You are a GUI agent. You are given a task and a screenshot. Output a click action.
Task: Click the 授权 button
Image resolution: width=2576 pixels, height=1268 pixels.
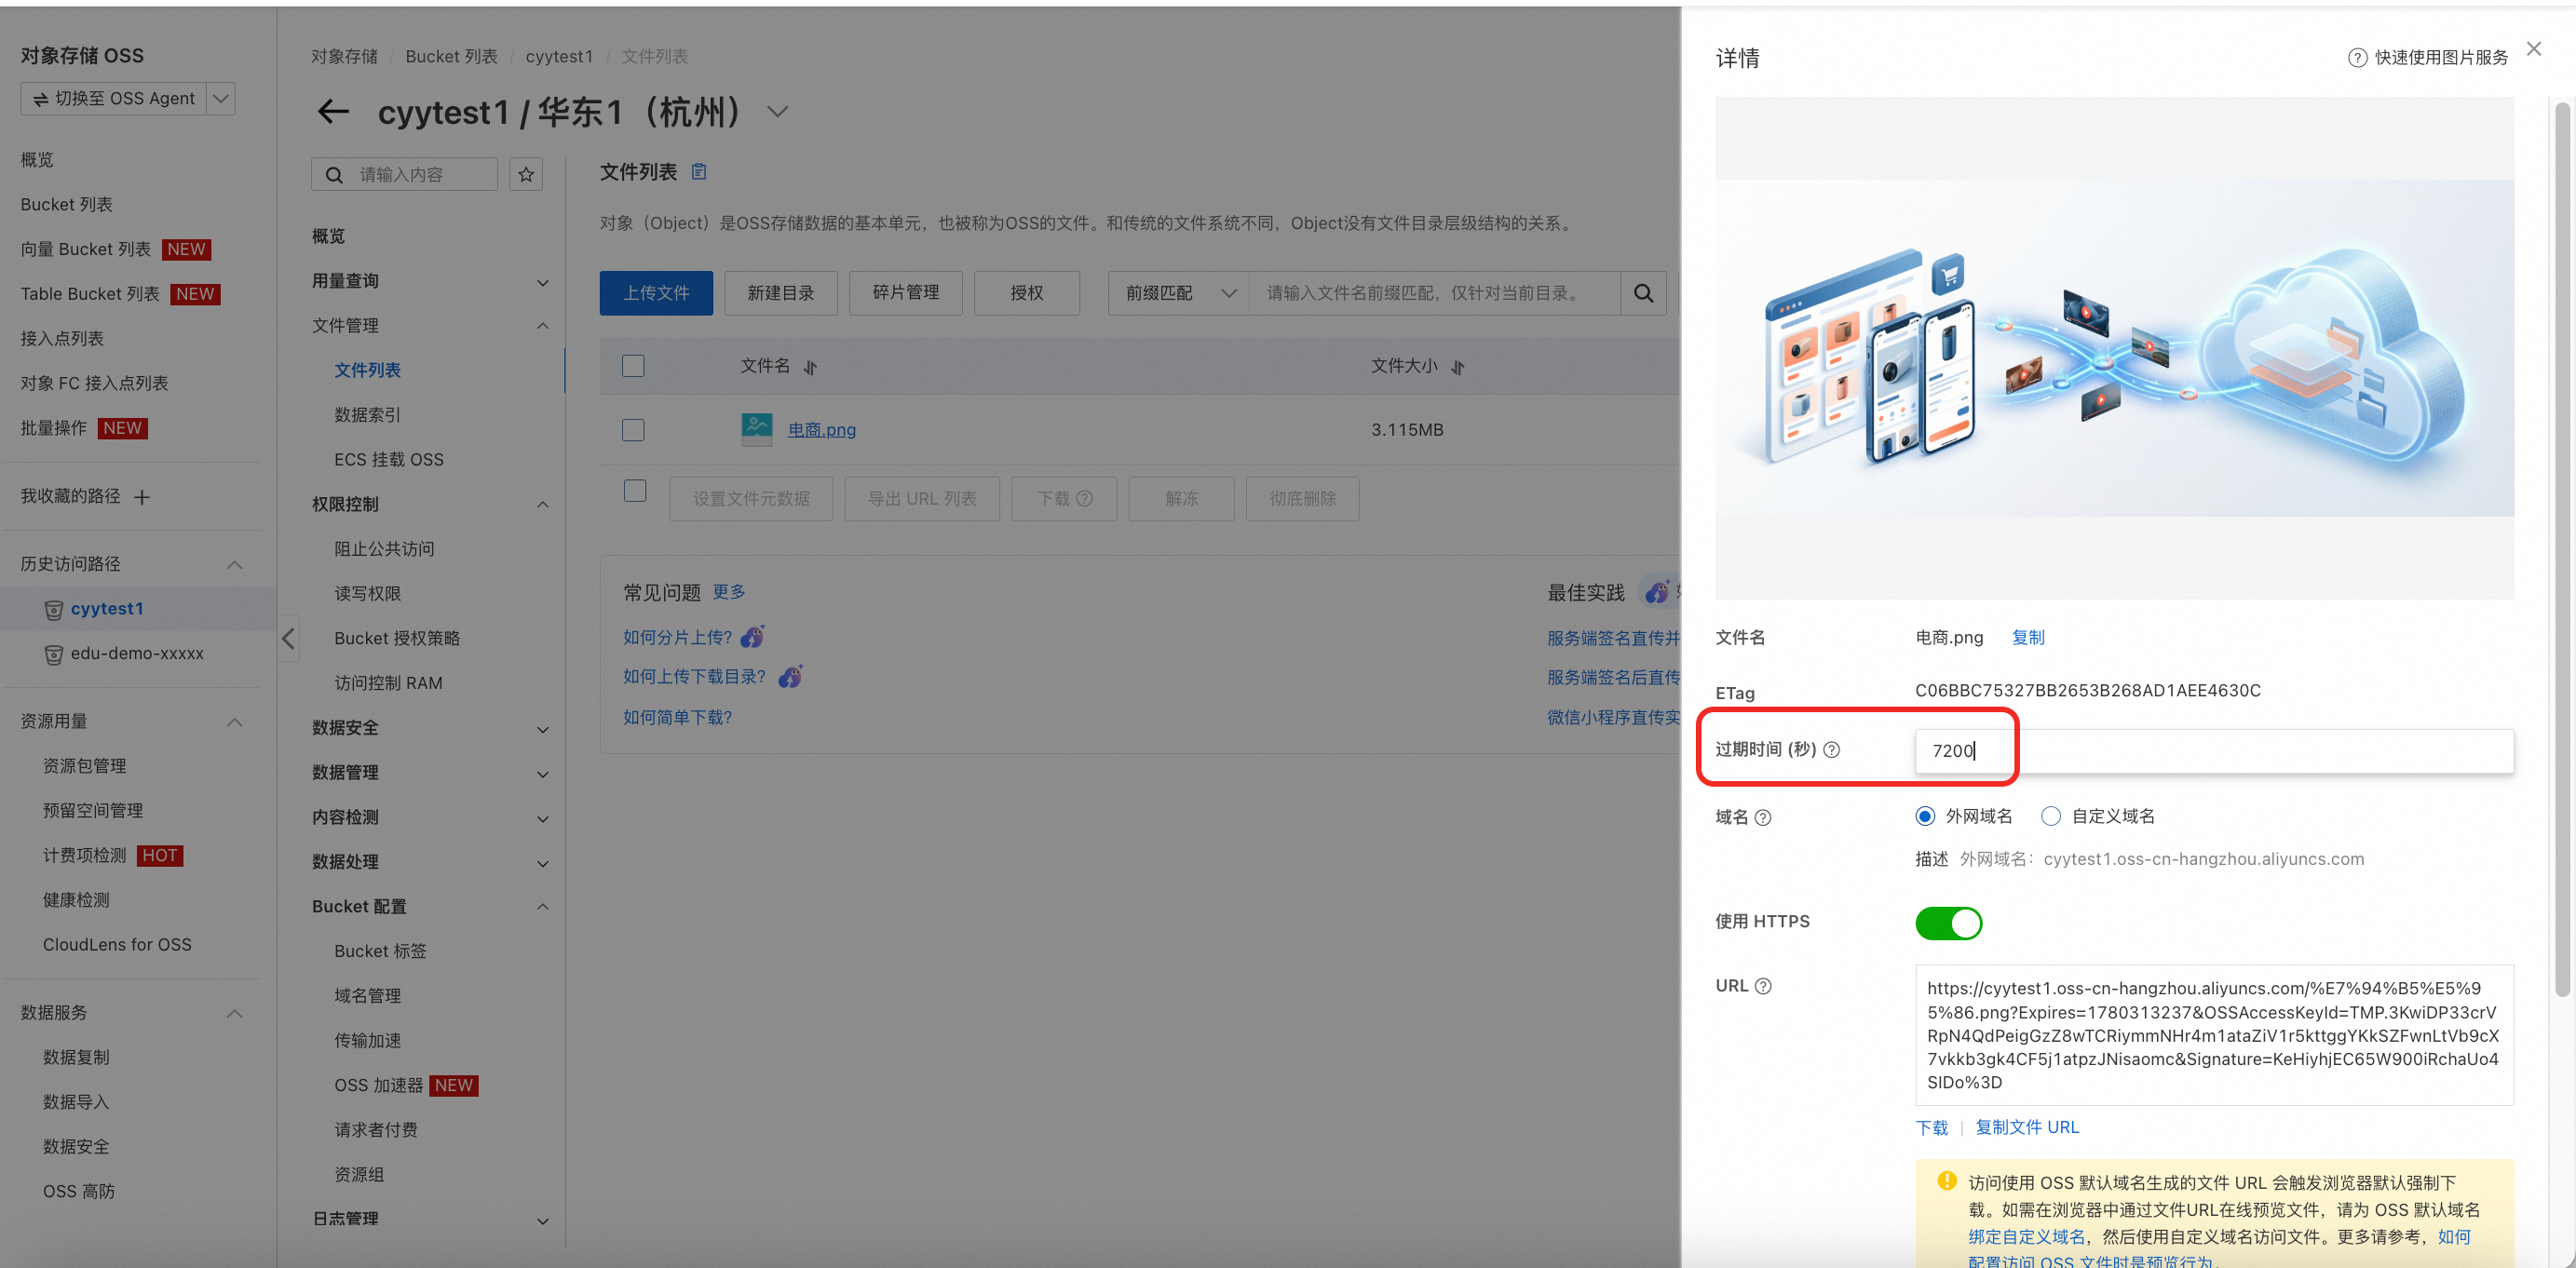pyautogui.click(x=1027, y=293)
